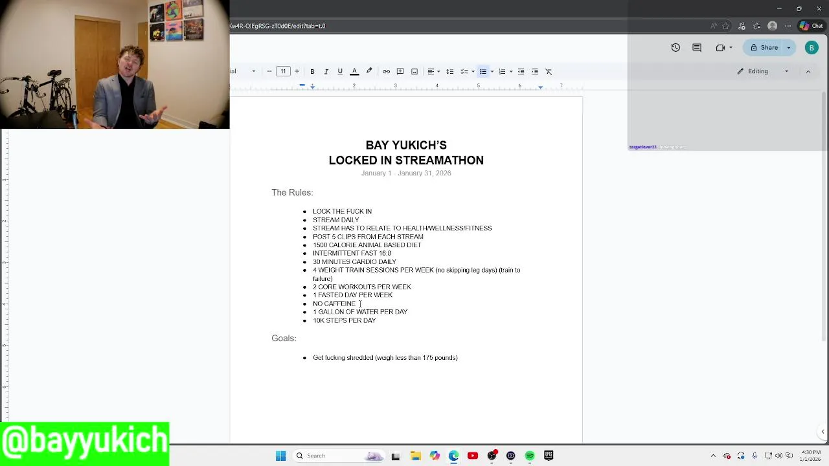This screenshot has height=466, width=829.
Task: Open the line and paragraph spacing menu
Action: pos(450,71)
